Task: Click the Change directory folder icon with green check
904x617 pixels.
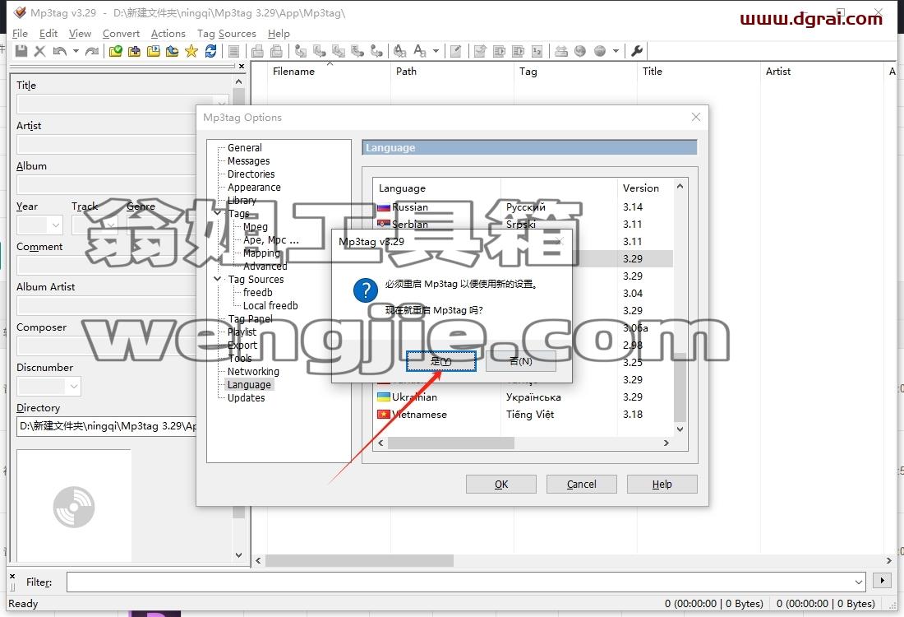Action: click(x=115, y=51)
